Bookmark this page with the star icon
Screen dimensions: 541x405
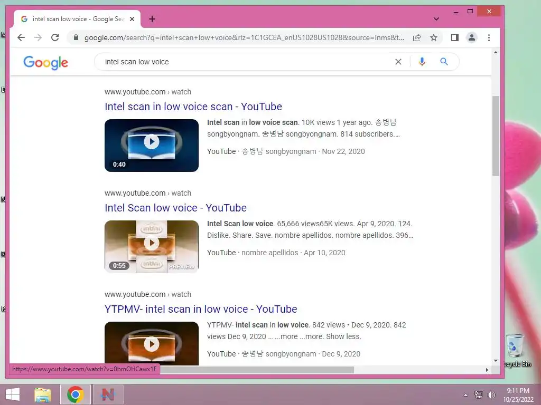click(x=434, y=37)
